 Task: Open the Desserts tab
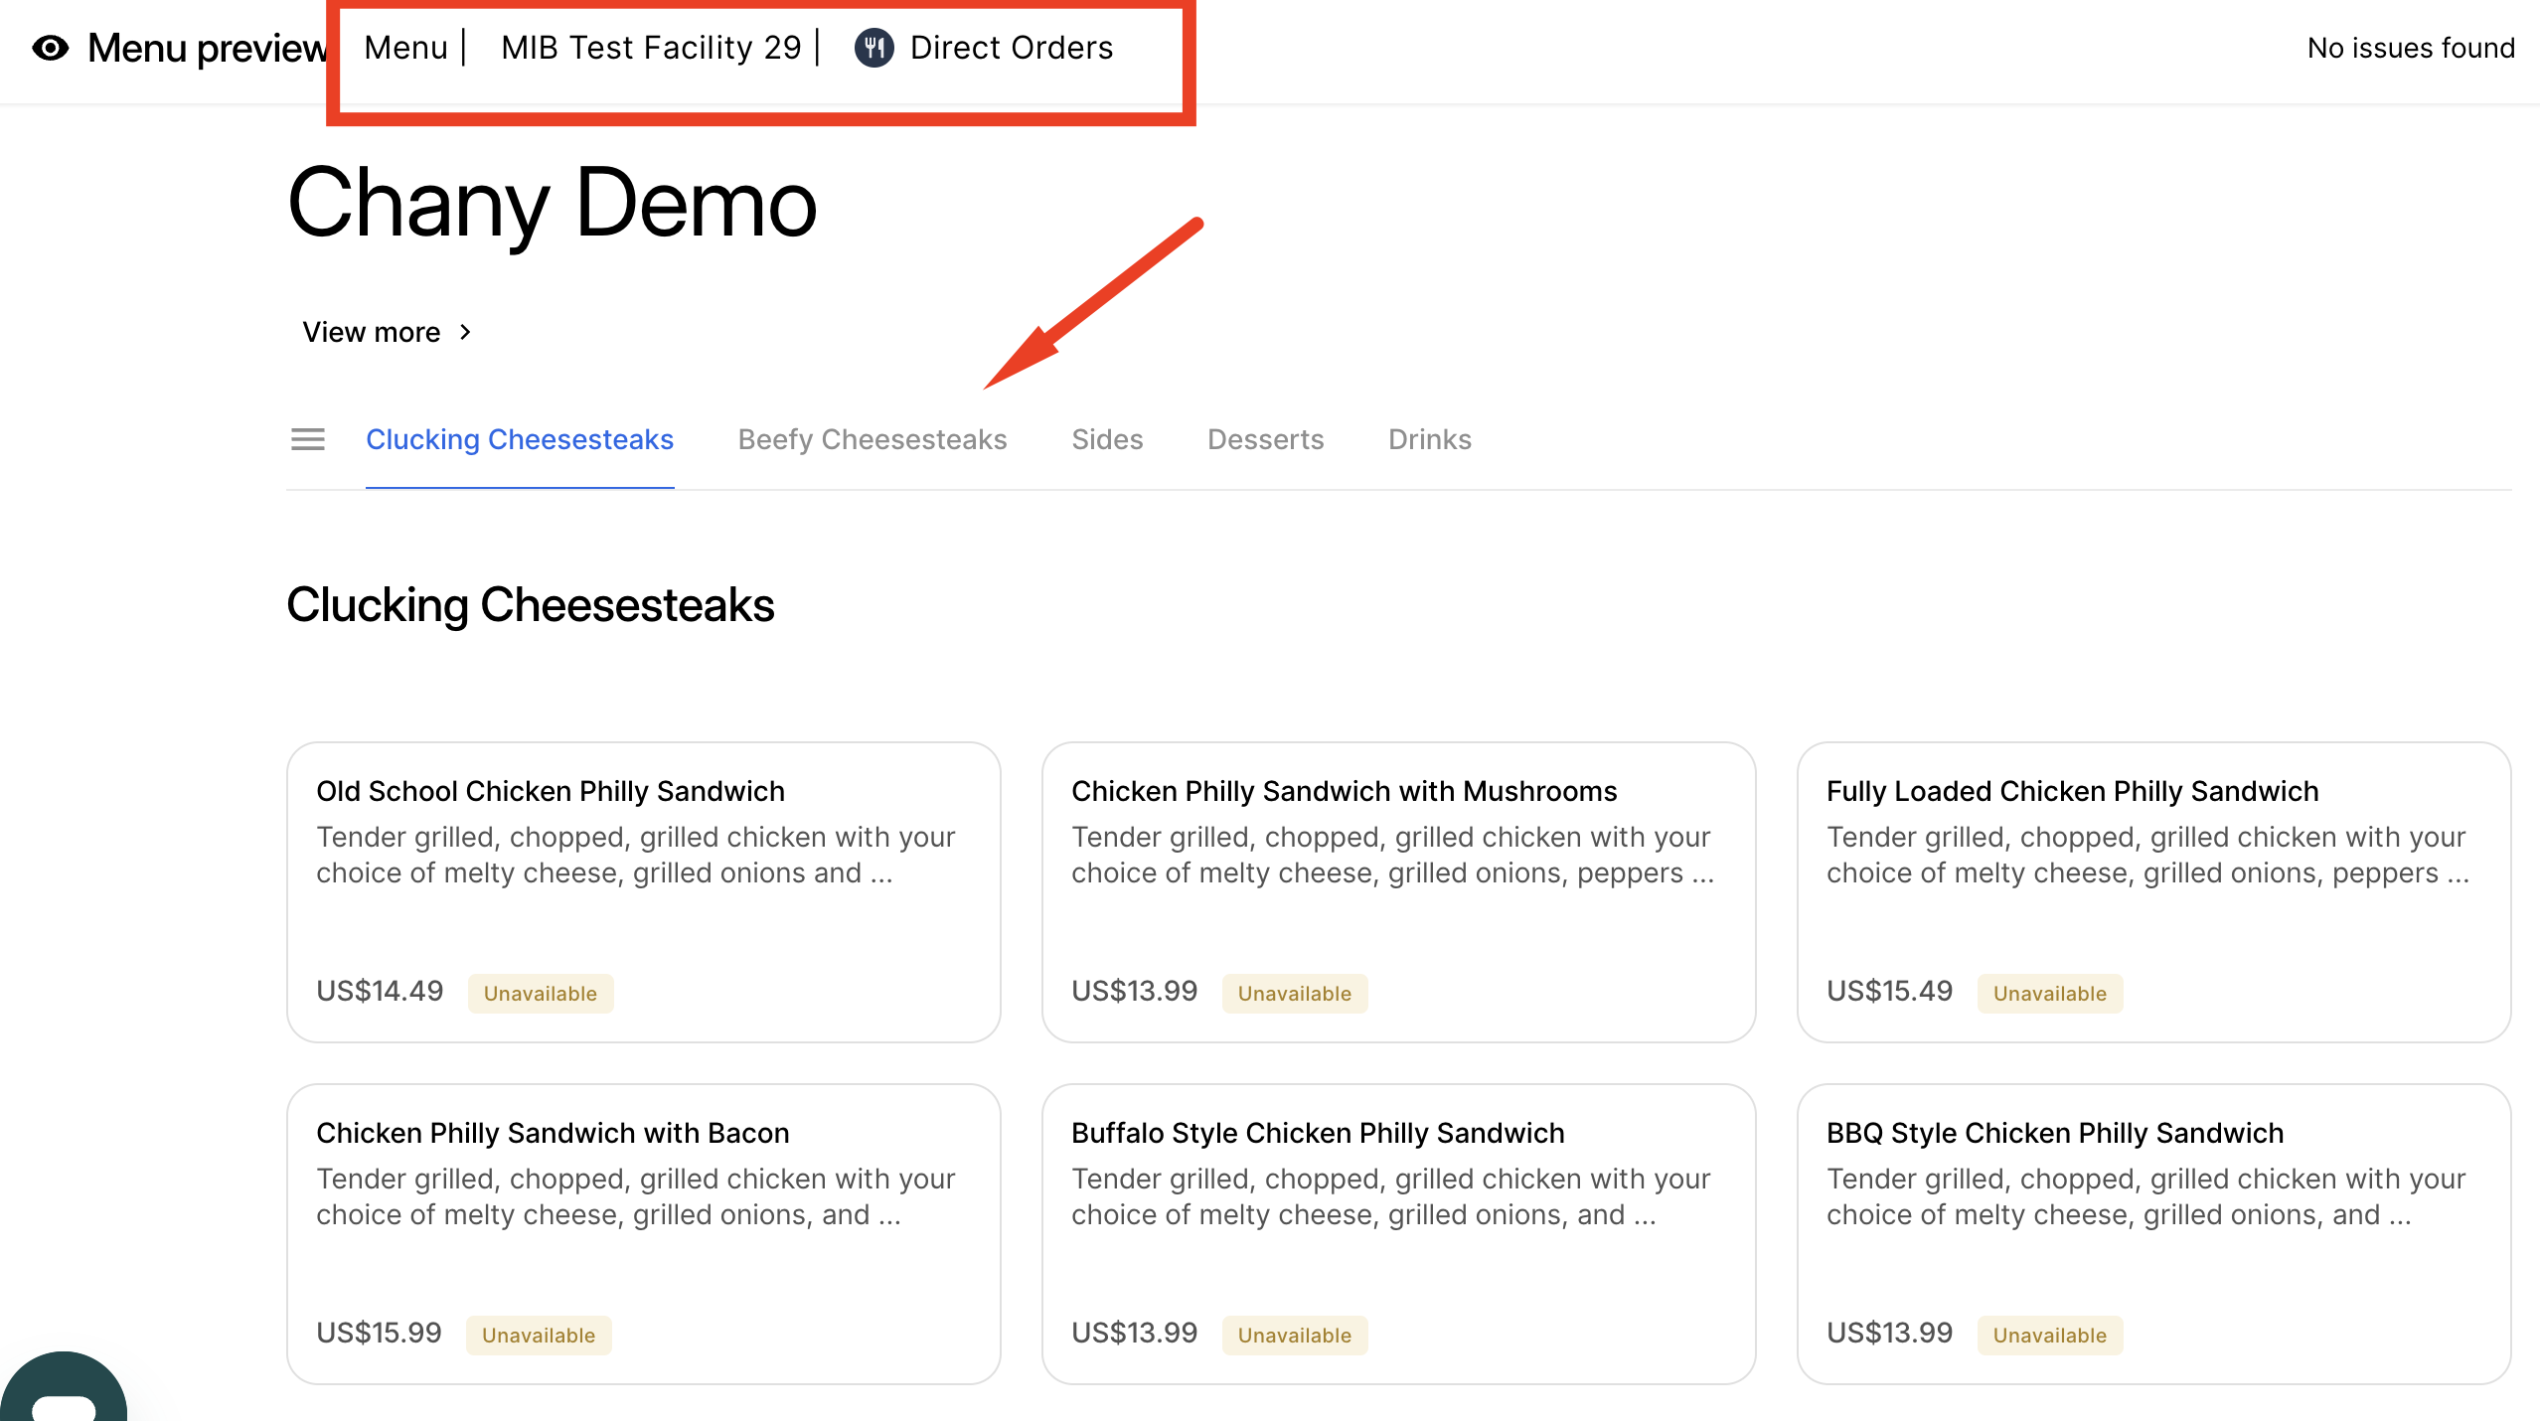[1265, 439]
